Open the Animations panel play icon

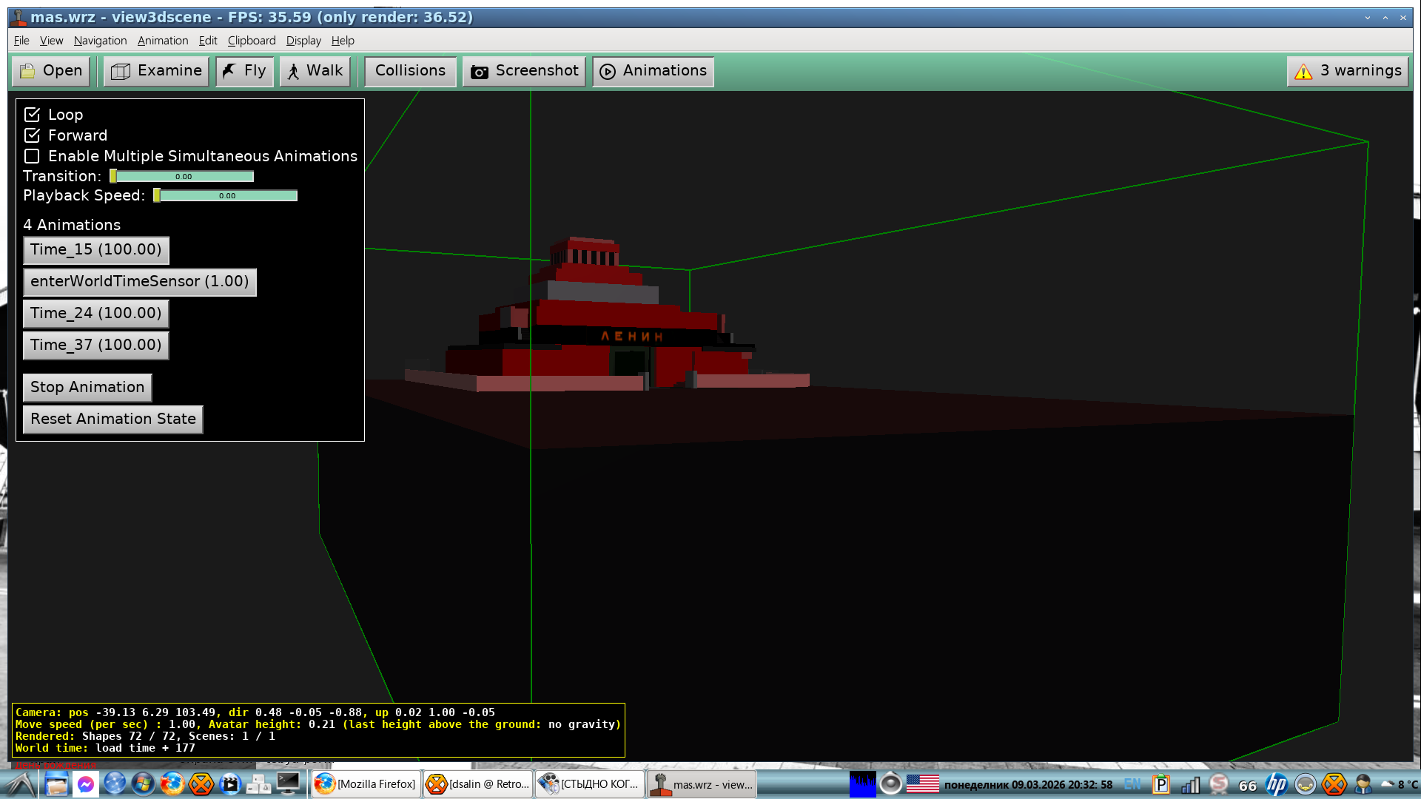pos(608,72)
